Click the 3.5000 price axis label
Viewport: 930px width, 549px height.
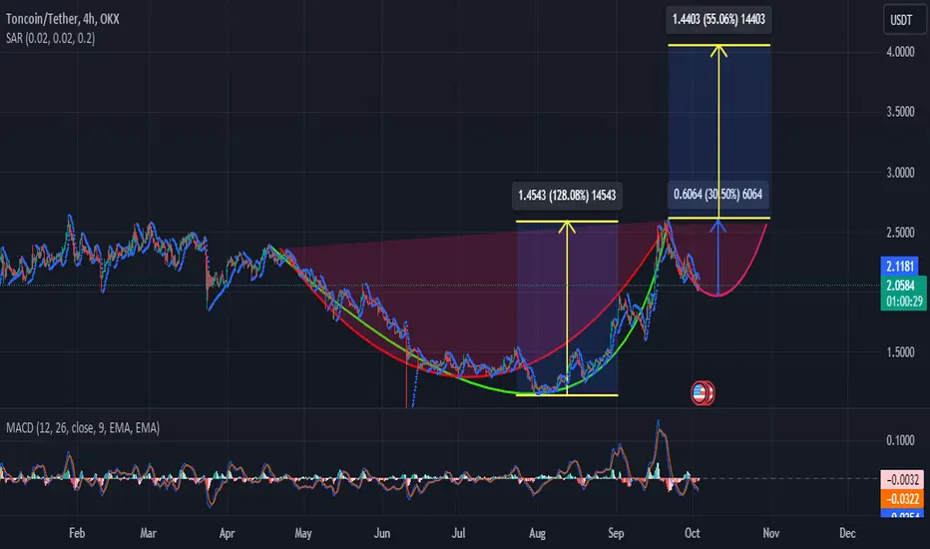coord(900,112)
